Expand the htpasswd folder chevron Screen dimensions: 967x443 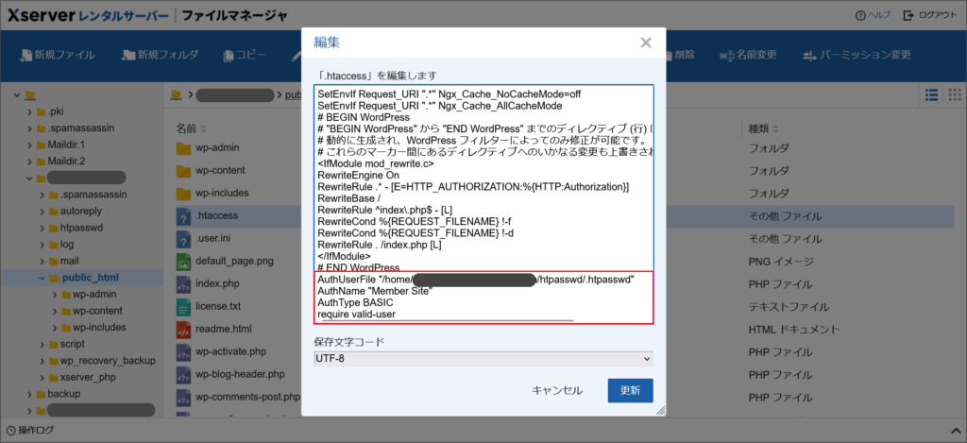click(42, 228)
